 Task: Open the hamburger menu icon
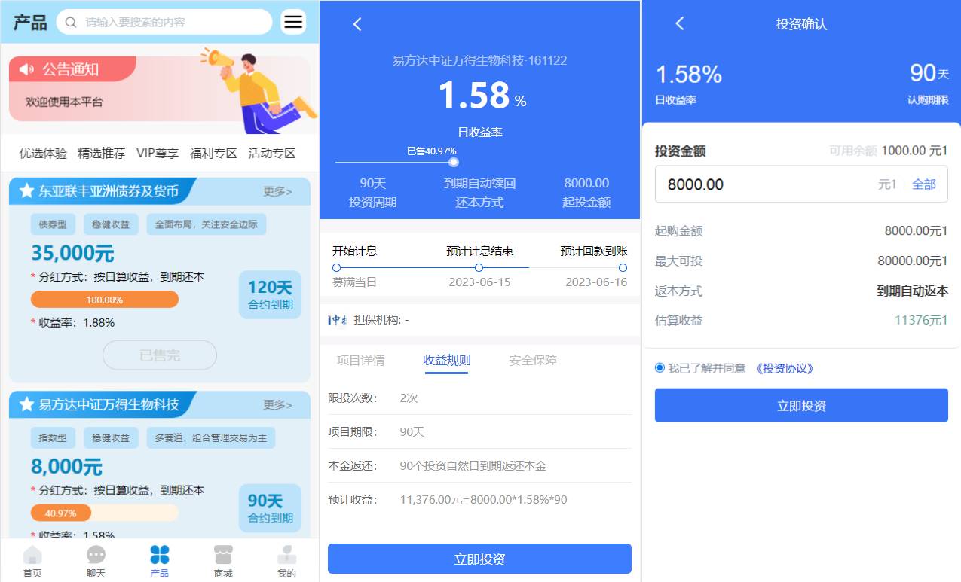(x=293, y=22)
